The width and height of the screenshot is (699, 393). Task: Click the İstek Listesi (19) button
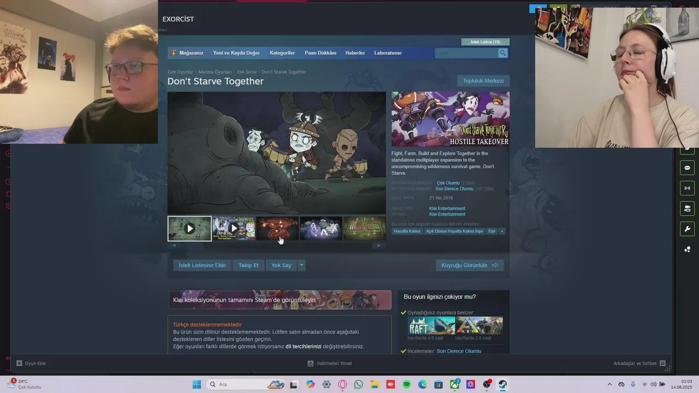coord(485,42)
